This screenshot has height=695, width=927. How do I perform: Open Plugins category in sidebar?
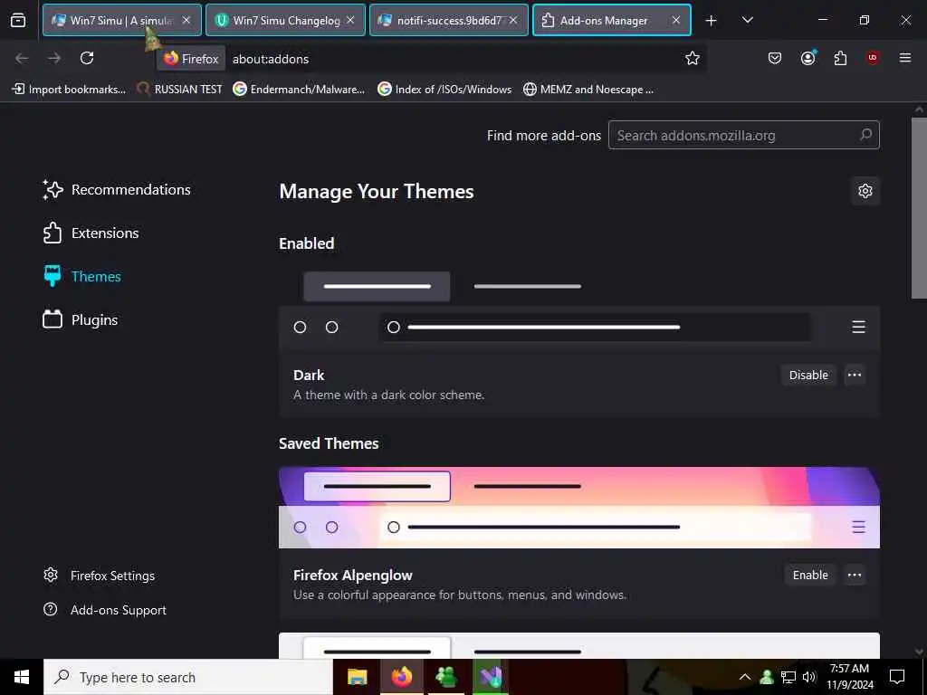[81, 319]
